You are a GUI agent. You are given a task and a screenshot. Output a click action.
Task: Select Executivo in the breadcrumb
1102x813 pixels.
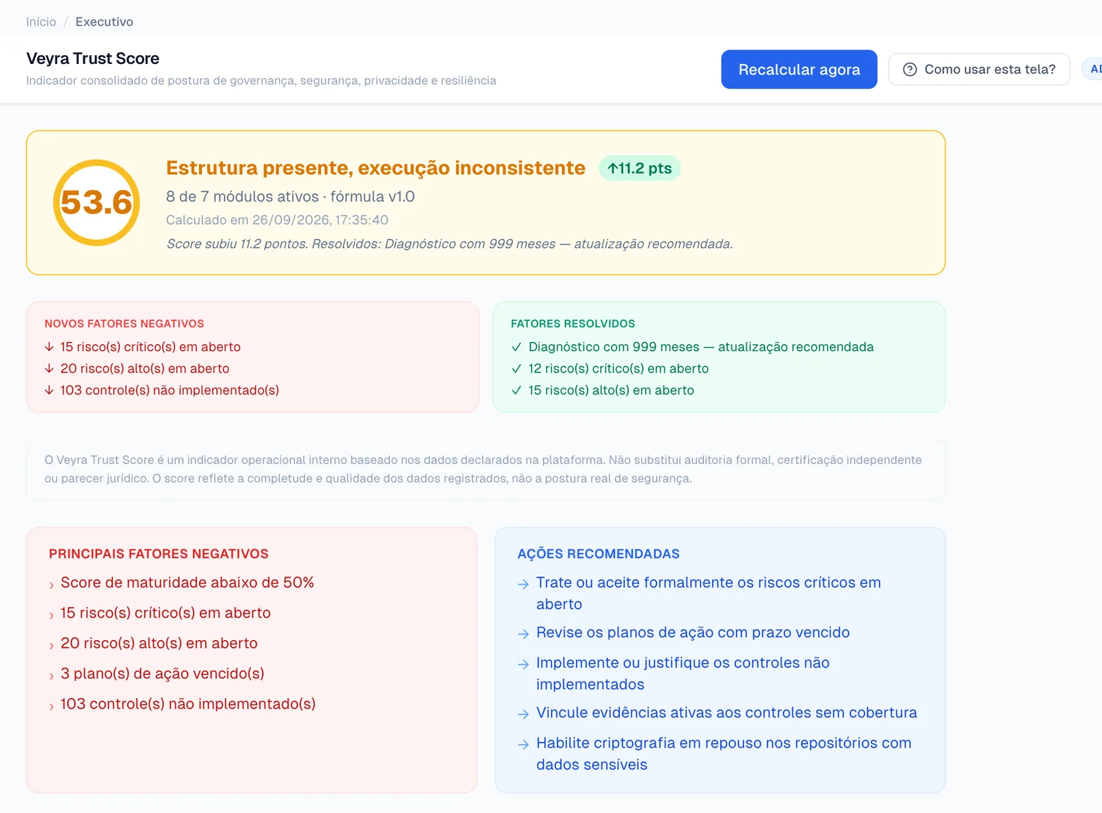click(104, 22)
